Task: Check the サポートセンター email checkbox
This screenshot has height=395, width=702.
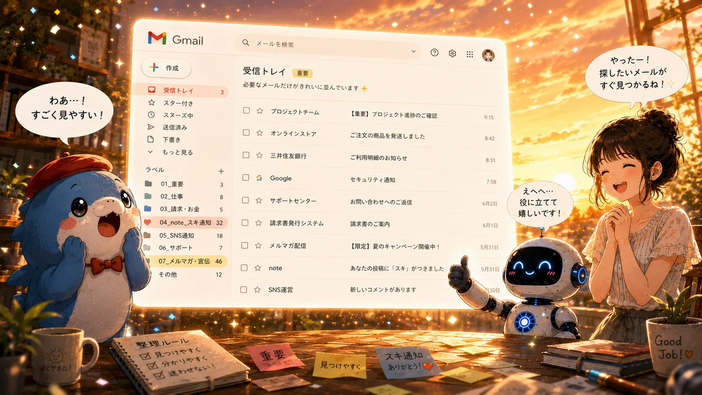Action: tap(245, 200)
